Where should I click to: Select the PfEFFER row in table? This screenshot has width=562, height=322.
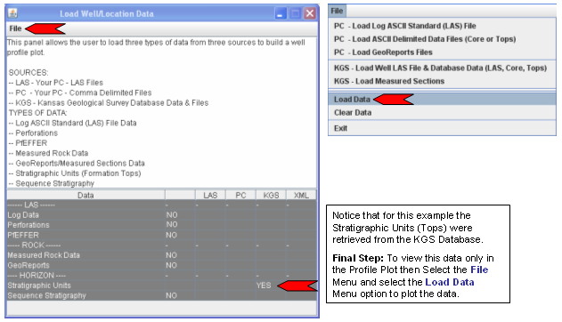pos(161,235)
